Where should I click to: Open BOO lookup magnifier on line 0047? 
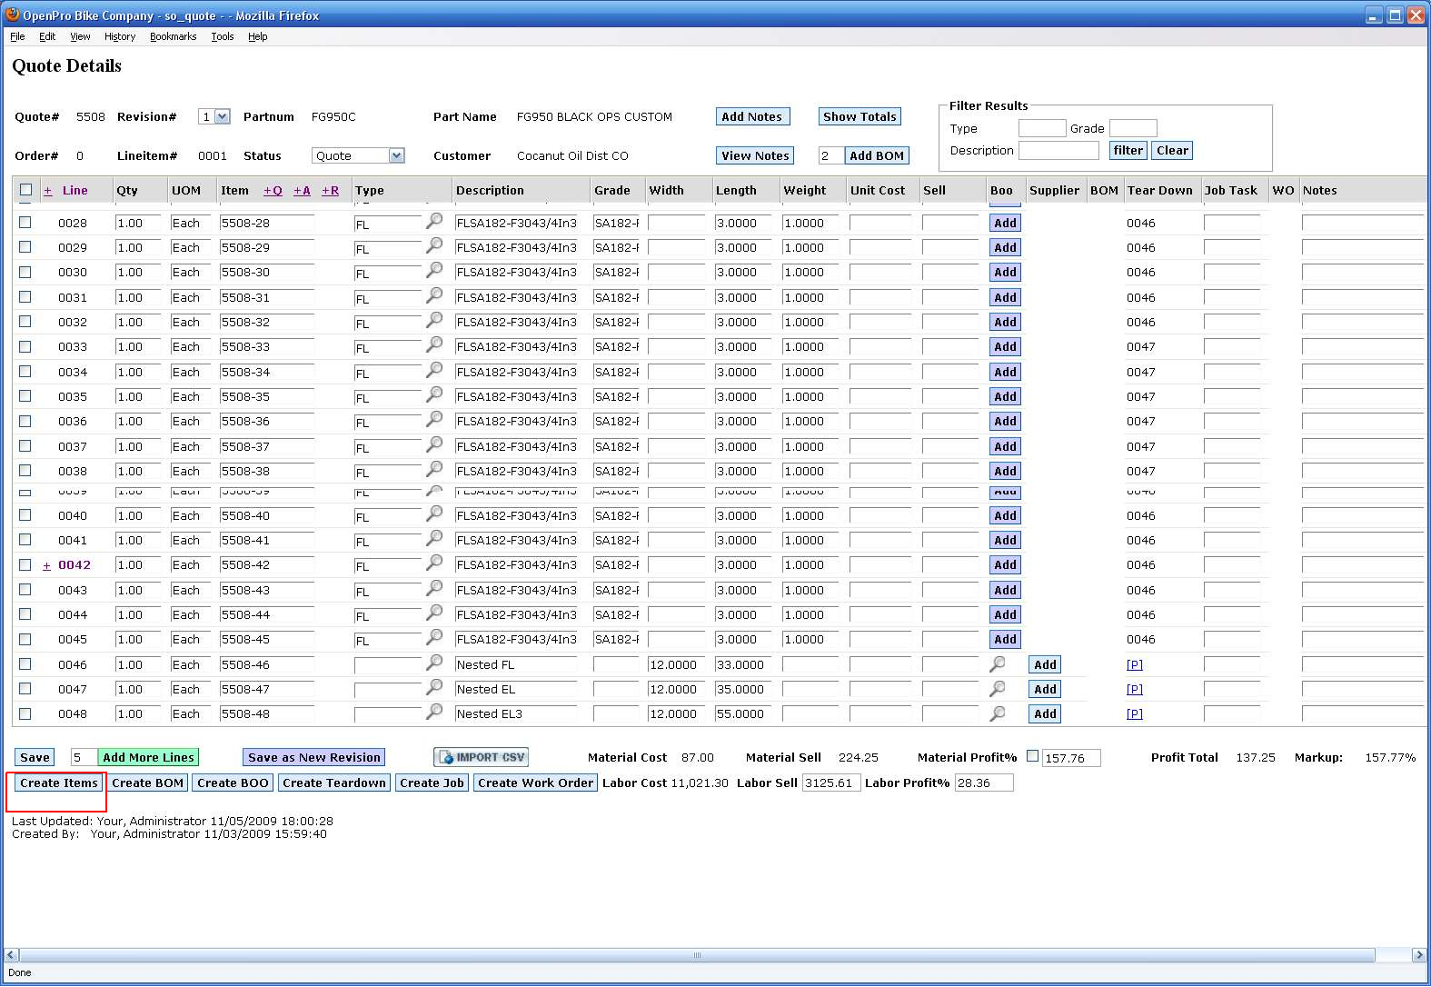[x=997, y=688]
